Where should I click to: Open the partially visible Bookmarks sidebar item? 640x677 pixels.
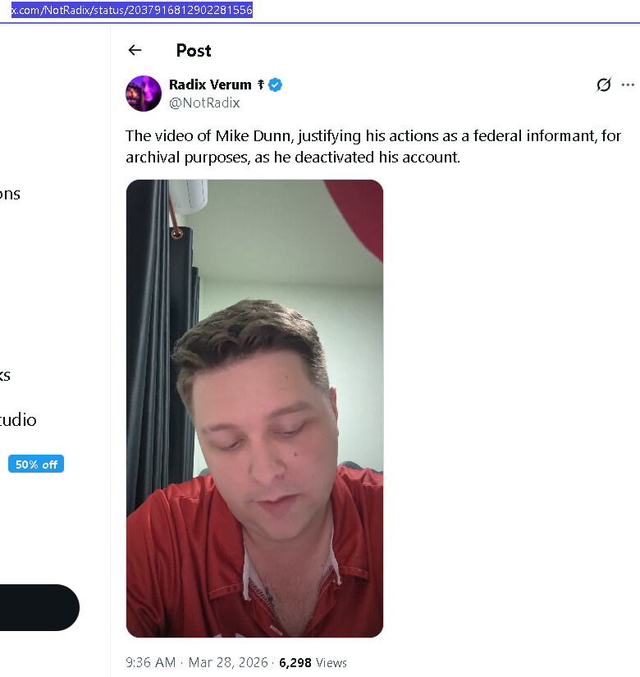5,375
